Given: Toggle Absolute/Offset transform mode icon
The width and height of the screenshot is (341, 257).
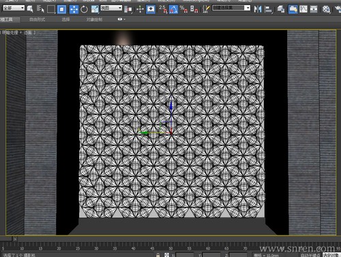Looking at the screenshot, I should click(x=166, y=255).
